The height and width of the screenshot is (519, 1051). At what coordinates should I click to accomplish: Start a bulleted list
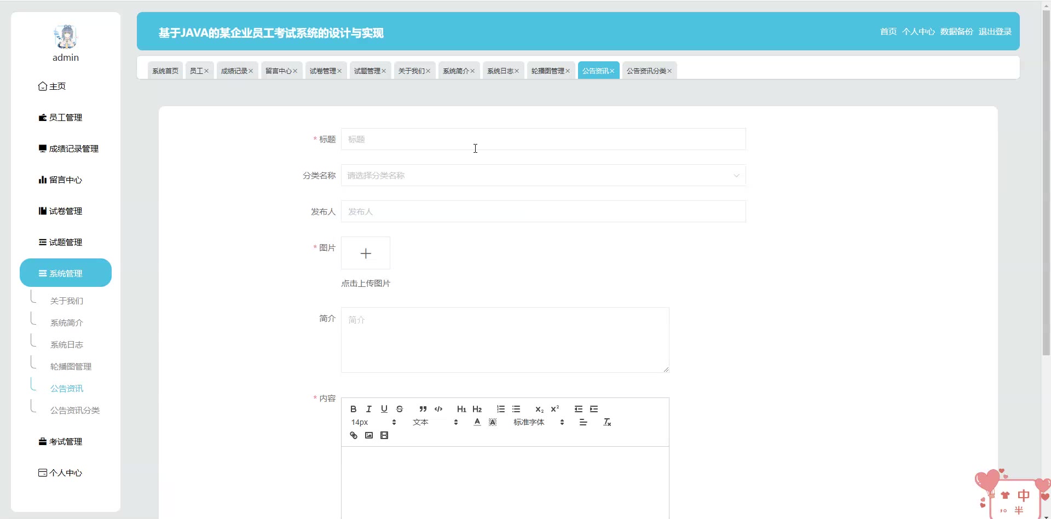click(x=516, y=409)
